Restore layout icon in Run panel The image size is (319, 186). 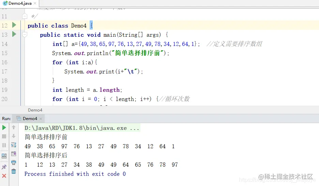pyautogui.click(x=4, y=156)
